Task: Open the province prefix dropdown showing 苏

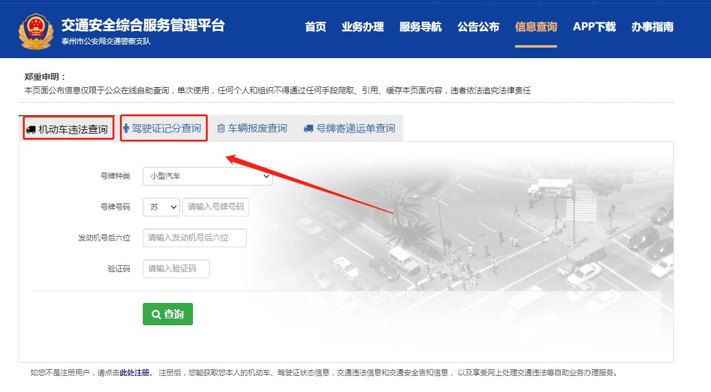Action: (x=161, y=207)
